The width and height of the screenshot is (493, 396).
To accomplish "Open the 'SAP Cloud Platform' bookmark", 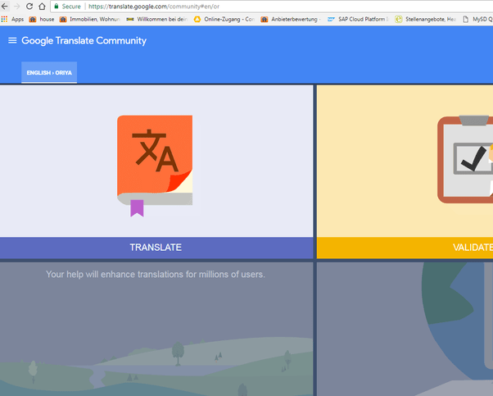I will pyautogui.click(x=358, y=19).
